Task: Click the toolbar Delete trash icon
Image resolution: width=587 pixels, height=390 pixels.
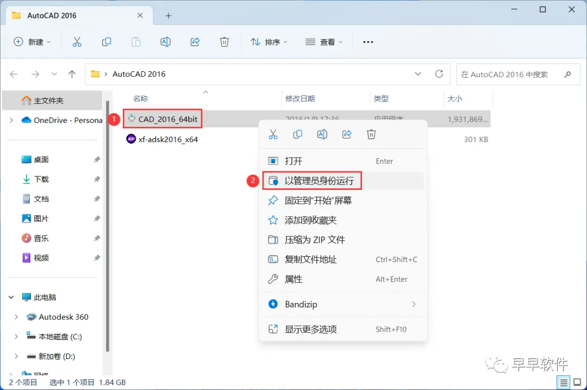Action: click(224, 42)
